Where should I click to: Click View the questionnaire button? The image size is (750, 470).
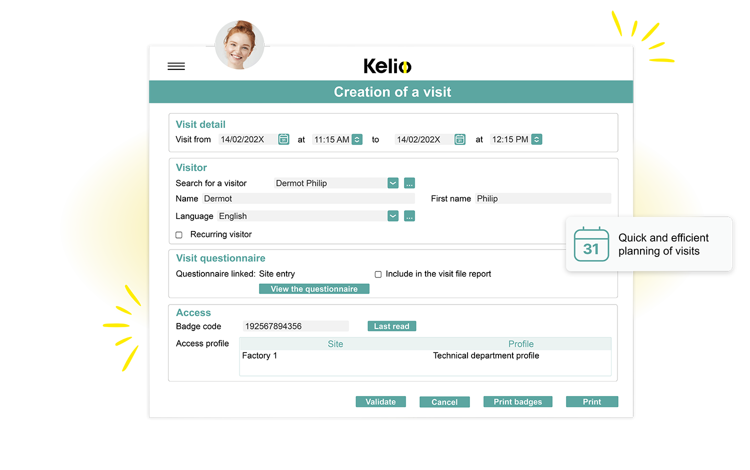tap(314, 289)
